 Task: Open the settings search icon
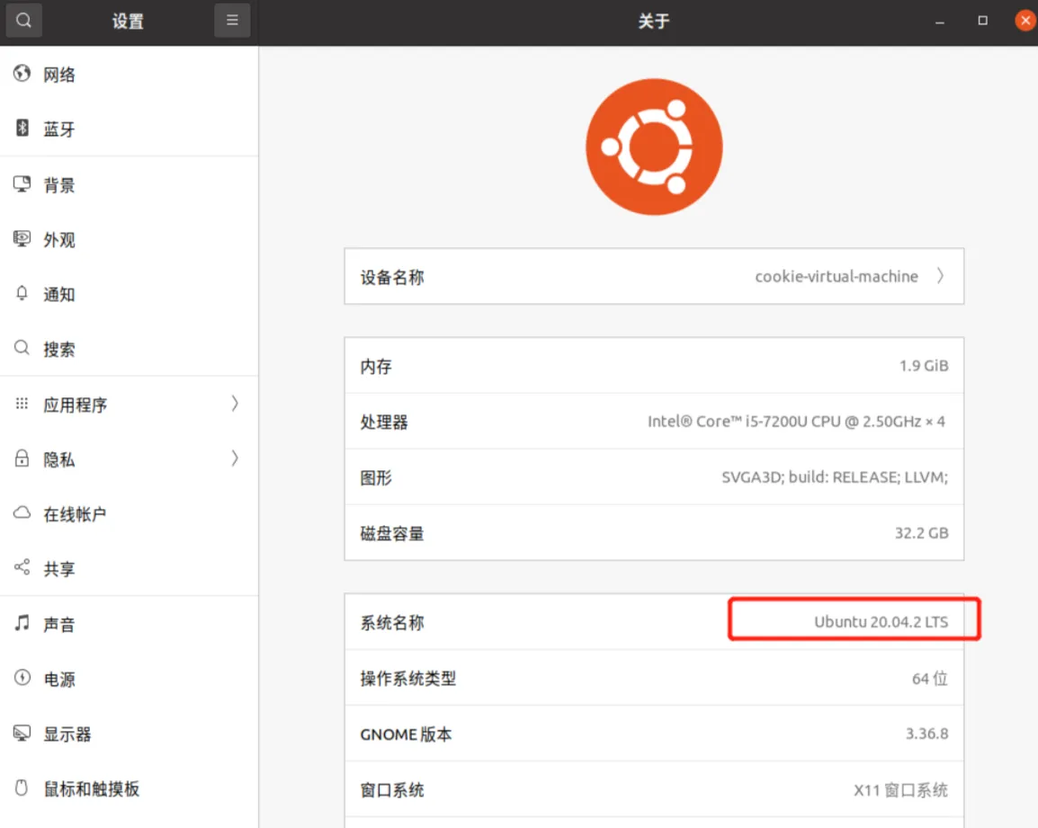click(23, 21)
